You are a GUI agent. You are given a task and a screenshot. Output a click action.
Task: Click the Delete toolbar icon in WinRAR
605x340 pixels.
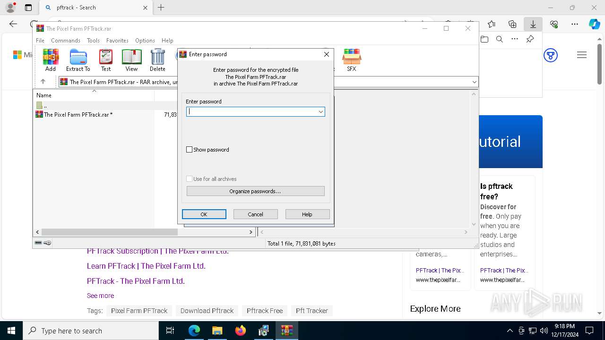tap(157, 60)
